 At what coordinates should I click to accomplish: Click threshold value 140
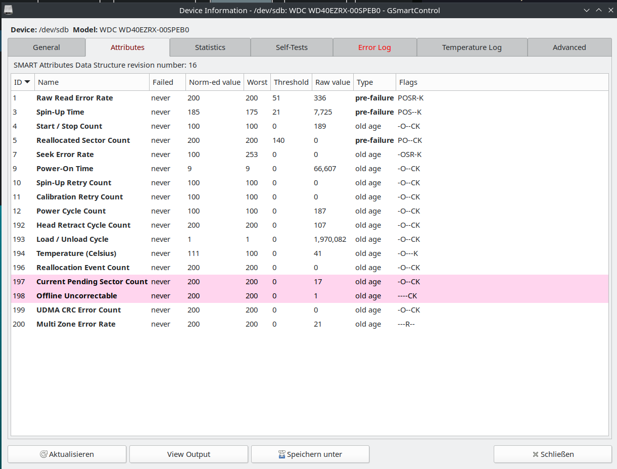(x=278, y=140)
